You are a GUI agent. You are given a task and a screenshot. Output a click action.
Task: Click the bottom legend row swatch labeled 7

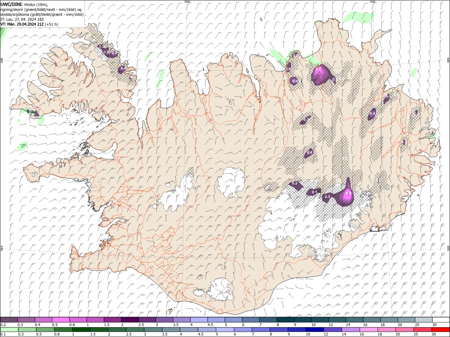(x=261, y=330)
